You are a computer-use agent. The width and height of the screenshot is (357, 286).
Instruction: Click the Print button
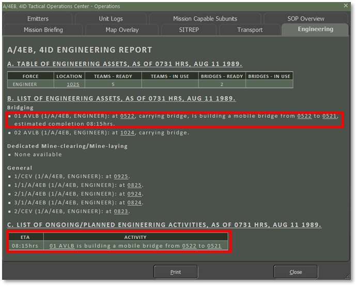click(176, 272)
